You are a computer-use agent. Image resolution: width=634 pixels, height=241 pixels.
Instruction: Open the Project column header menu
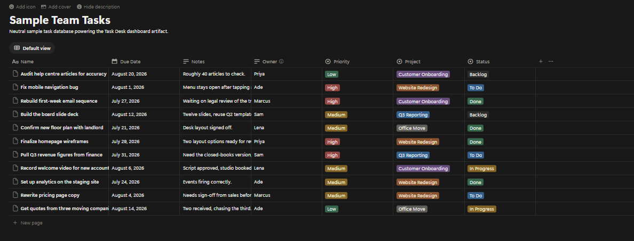[x=429, y=62]
